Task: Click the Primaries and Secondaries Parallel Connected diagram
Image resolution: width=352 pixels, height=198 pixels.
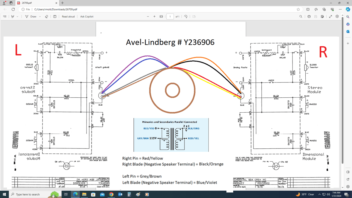Action: tap(171, 135)
